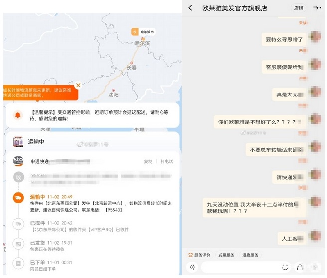Viewport: 327px width, 278px height.
Task: Go back using the chat header arrow
Action: pyautogui.click(x=190, y=8)
